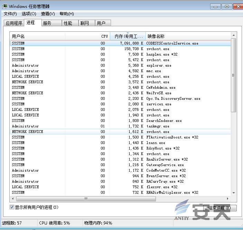Select the SearchIndexer.exe process

(120, 121)
